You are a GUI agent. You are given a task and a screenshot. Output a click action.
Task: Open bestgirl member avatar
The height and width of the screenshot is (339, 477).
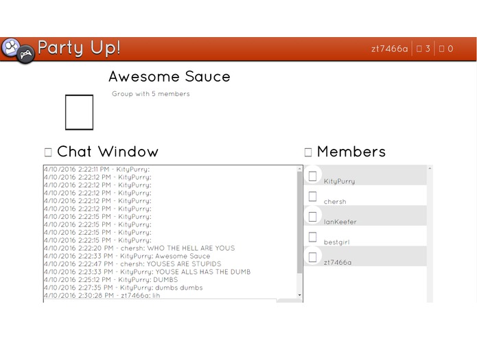[x=312, y=237]
